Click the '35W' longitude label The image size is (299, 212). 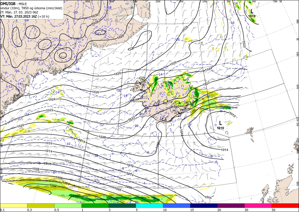click(x=88, y=1)
